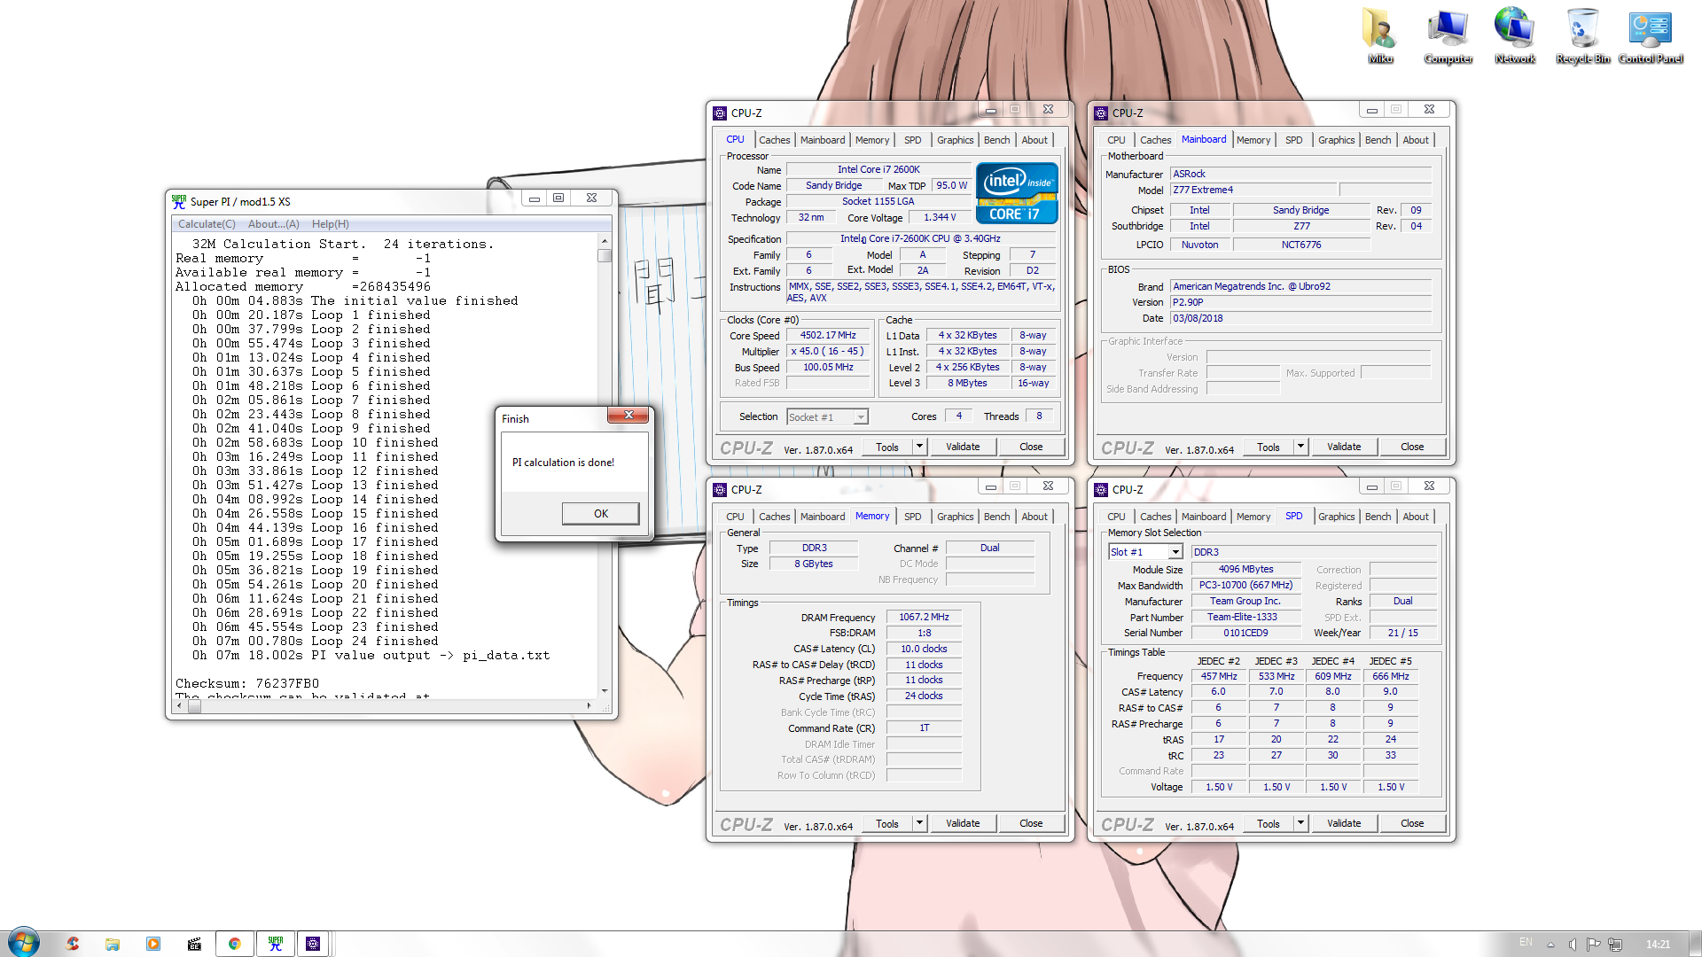The image size is (1702, 957).
Task: Open the Calculate(C) menu in Super PI
Action: pos(207,224)
